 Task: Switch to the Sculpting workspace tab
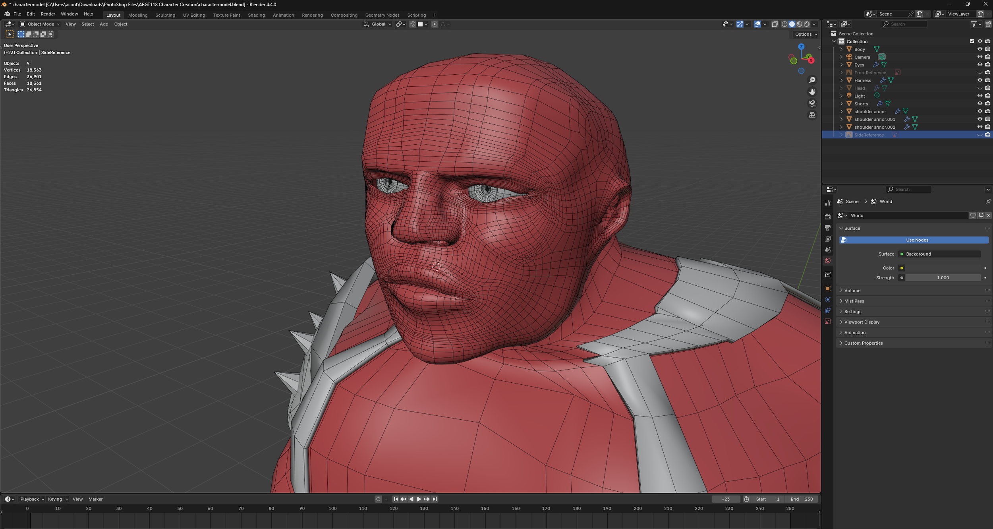165,15
